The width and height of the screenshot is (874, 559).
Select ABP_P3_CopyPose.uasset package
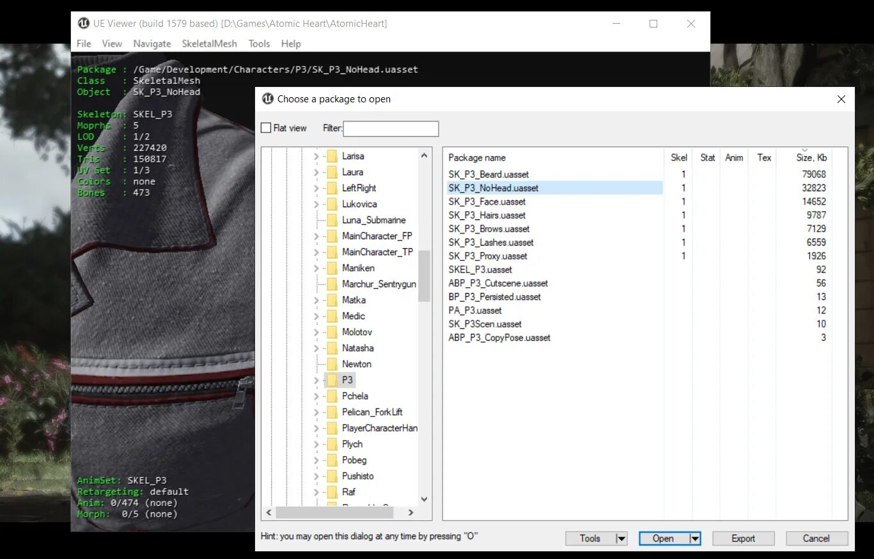pos(499,337)
